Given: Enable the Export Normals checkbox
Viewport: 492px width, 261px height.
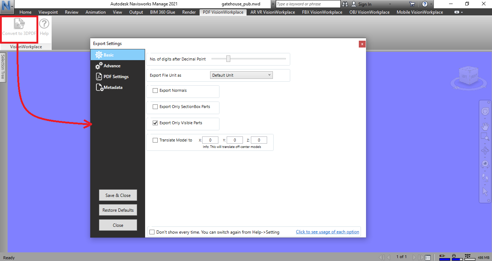Looking at the screenshot, I should click(155, 91).
